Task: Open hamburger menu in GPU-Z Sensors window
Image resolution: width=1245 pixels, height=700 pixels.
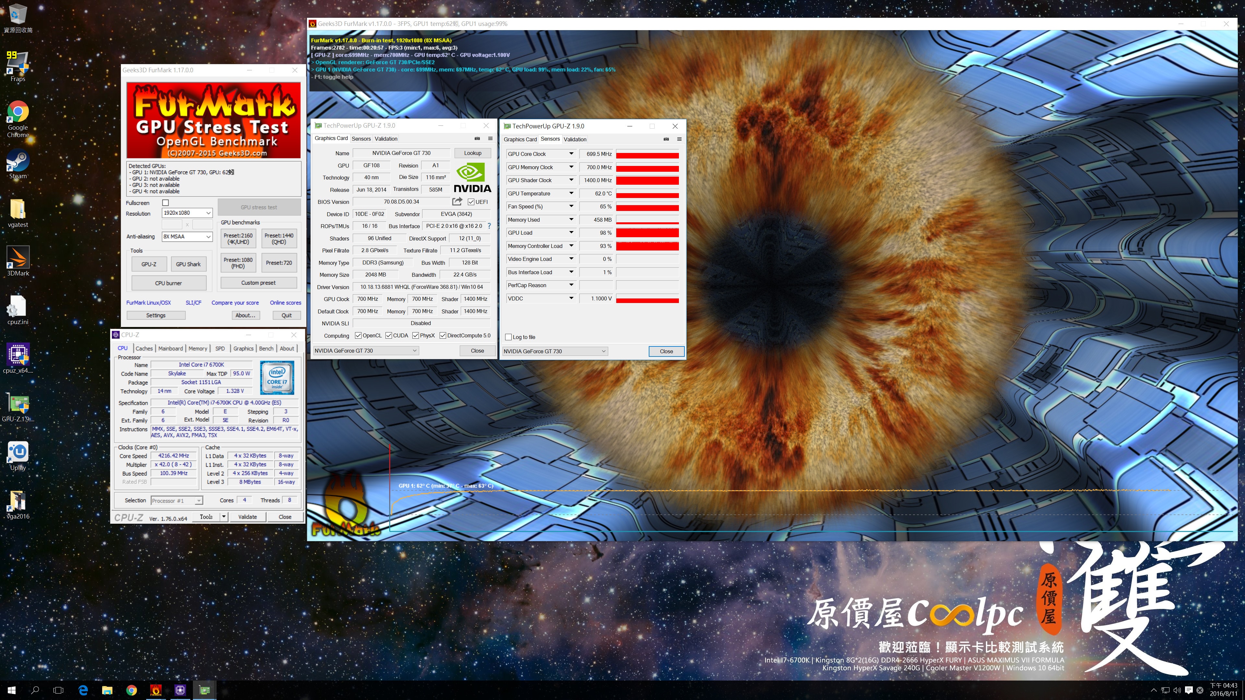Action: click(x=679, y=139)
